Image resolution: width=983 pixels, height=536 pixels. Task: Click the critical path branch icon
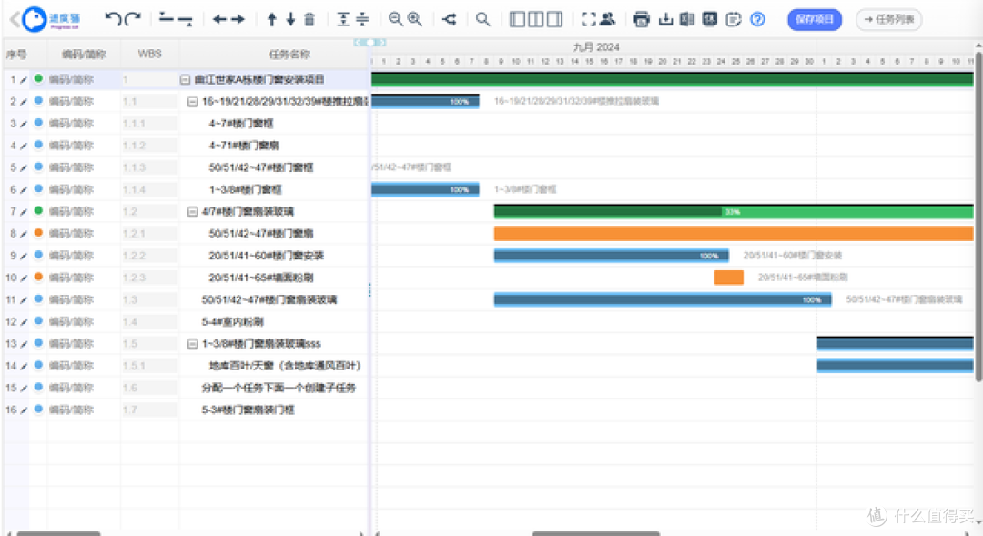(x=449, y=19)
